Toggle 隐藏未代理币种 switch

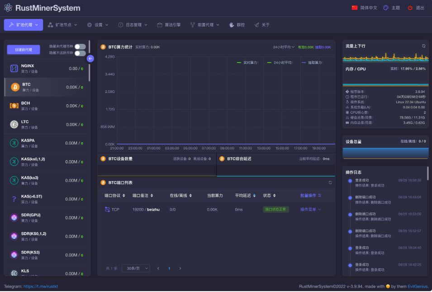pos(80,46)
